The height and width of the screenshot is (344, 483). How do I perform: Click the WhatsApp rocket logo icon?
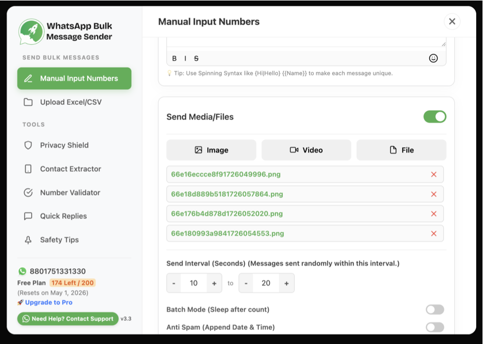tap(31, 31)
